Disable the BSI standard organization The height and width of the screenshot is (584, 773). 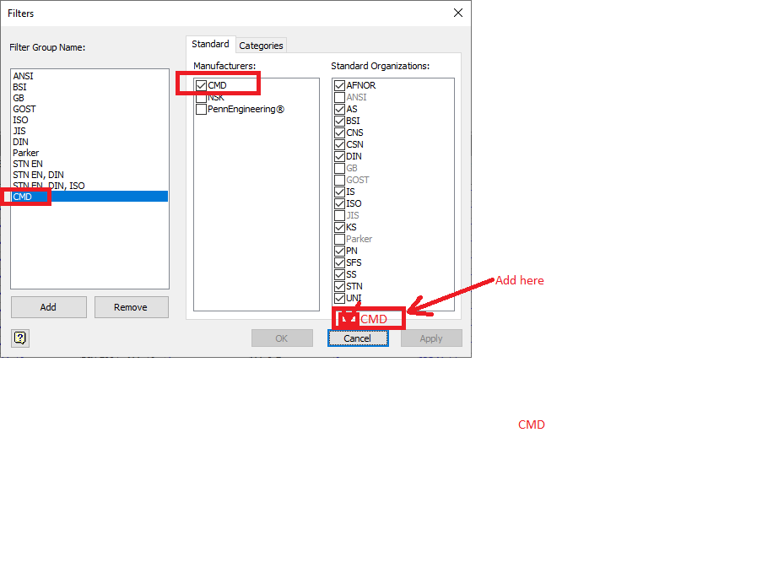point(338,121)
